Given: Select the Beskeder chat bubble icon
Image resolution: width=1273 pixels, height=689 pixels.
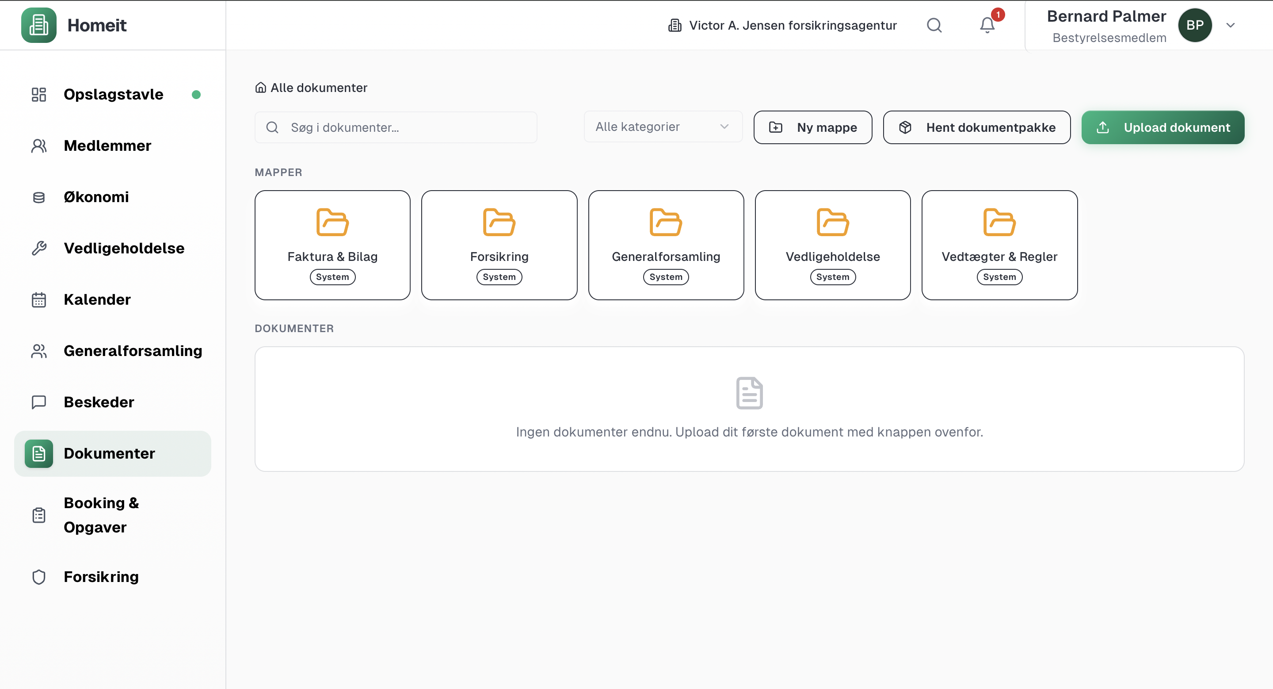Looking at the screenshot, I should tap(38, 402).
